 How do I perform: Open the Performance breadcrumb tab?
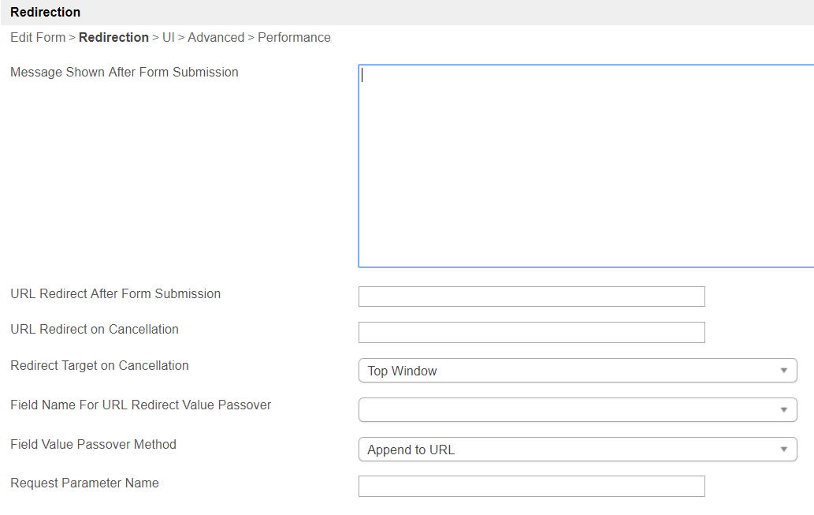294,38
